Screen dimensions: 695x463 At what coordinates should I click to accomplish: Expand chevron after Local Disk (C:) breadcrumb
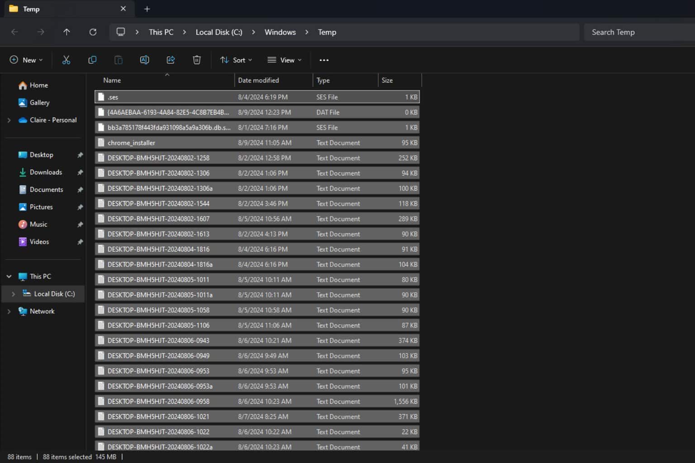[x=253, y=32]
